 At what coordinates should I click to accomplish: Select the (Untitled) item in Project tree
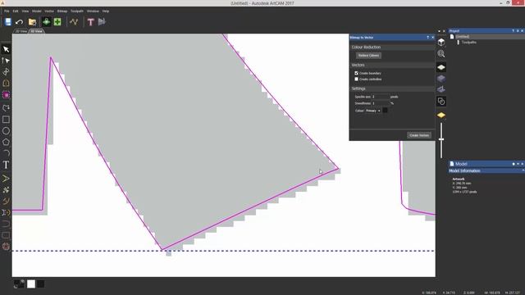point(463,37)
